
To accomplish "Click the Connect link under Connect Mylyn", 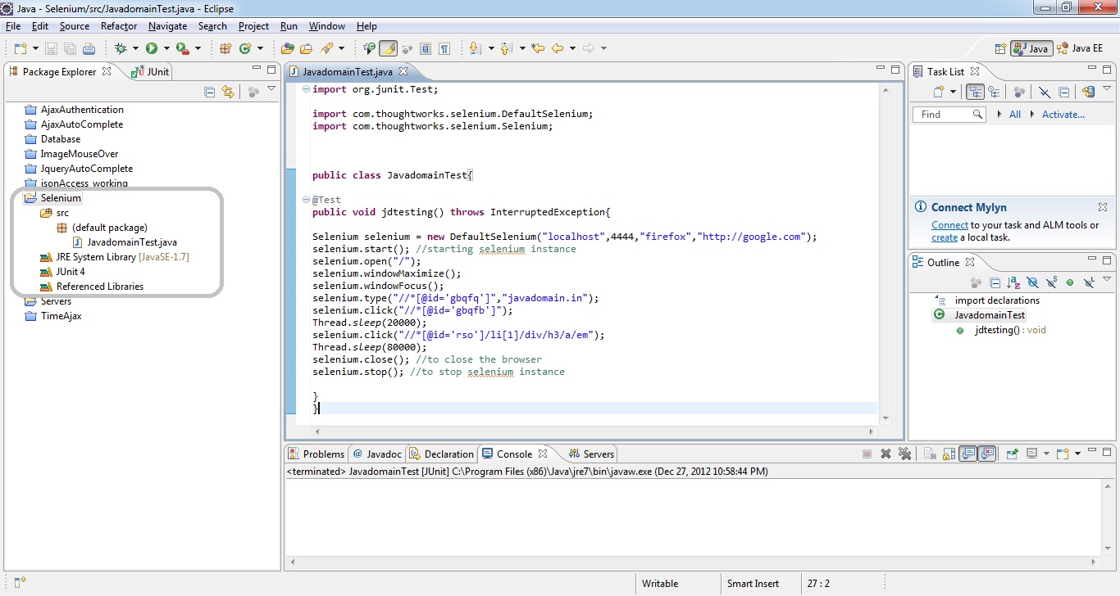I will (949, 224).
